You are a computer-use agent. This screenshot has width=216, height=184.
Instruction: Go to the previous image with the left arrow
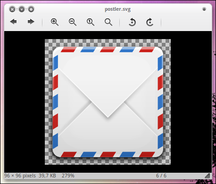pyautogui.click(x=13, y=22)
